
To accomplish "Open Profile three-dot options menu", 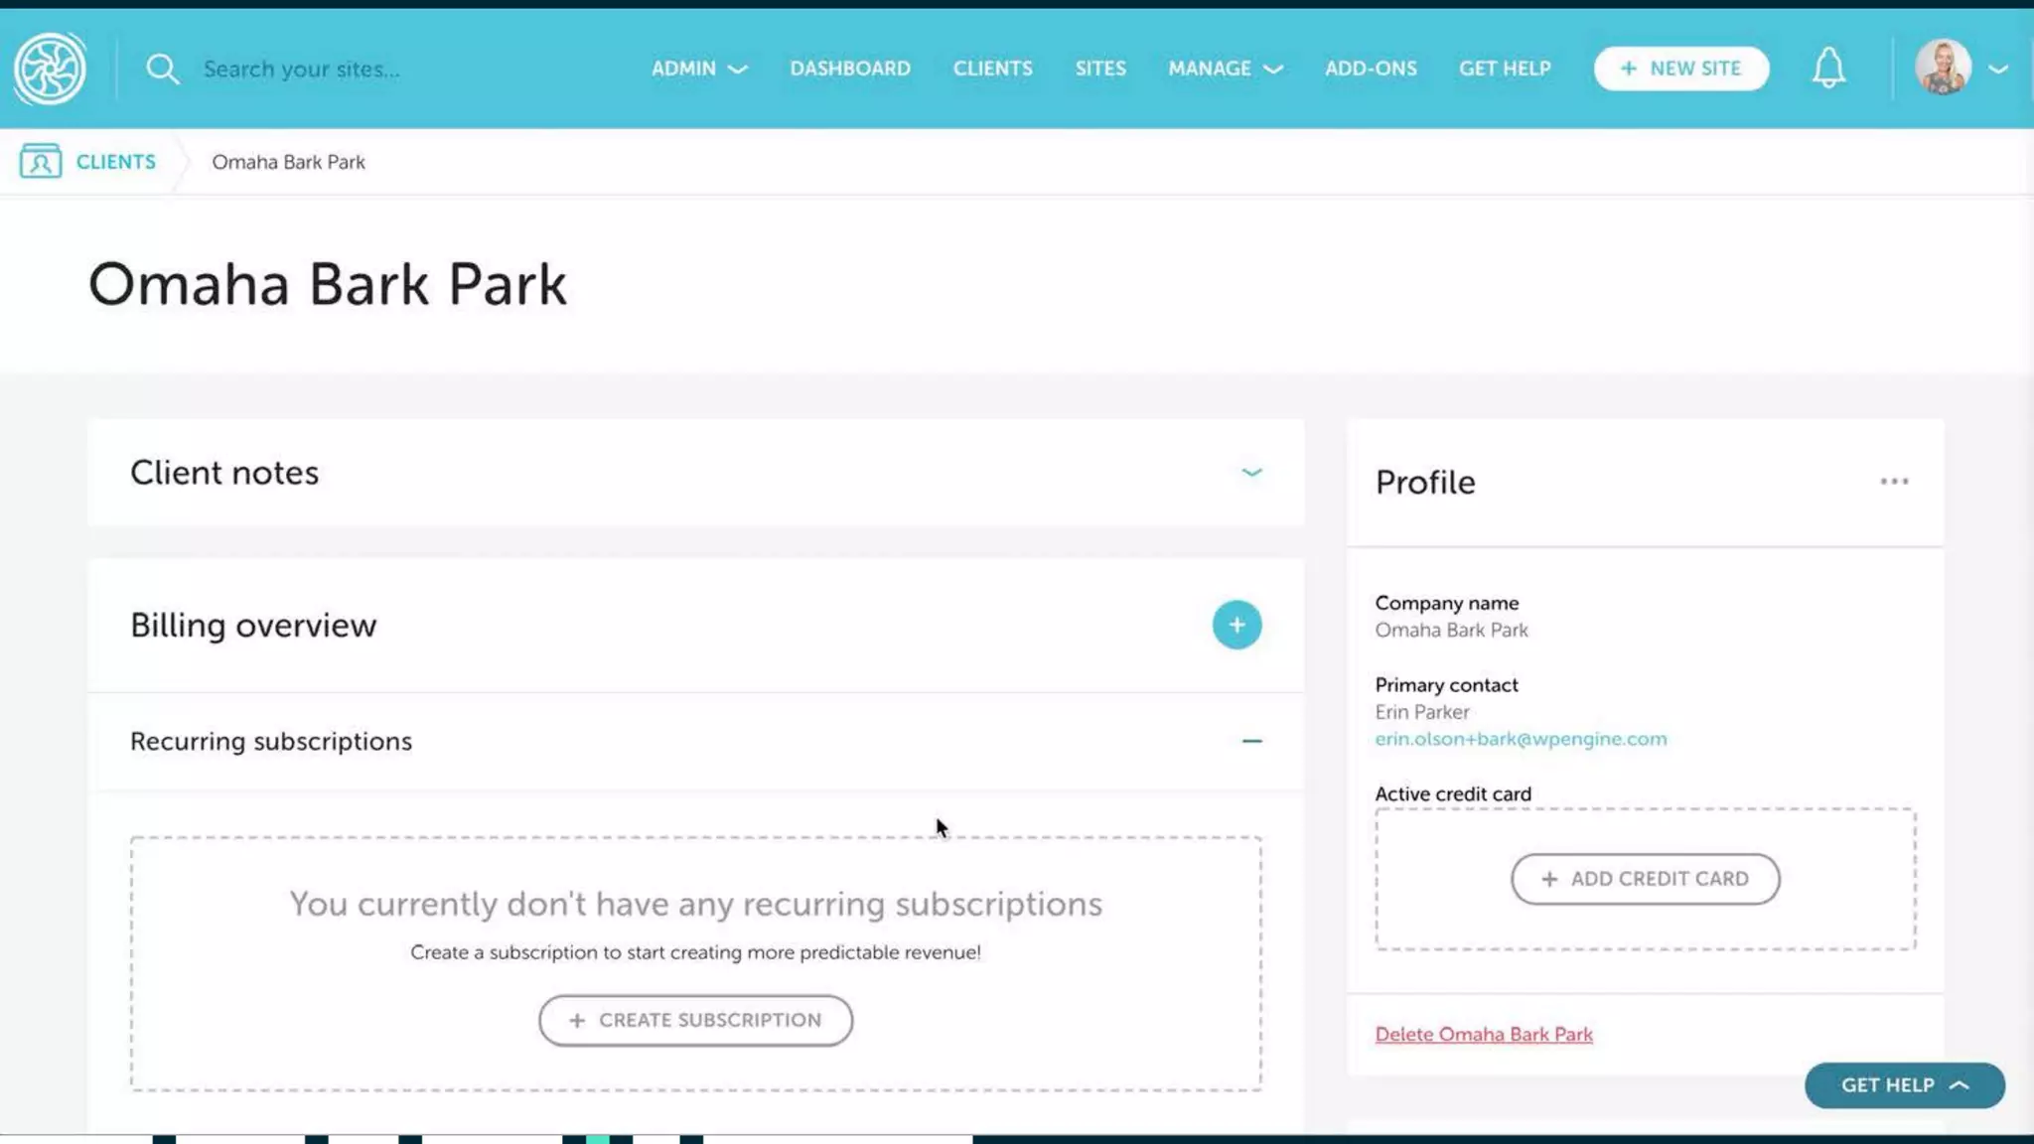I will (x=1894, y=482).
